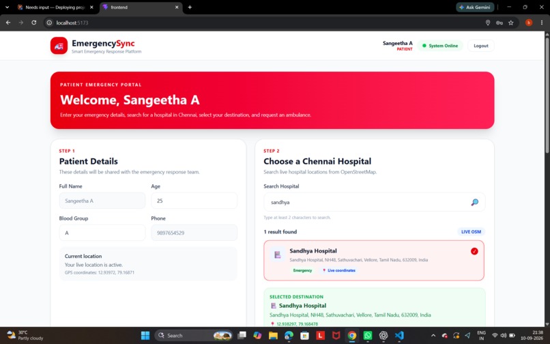Open Task View in the taskbar
Viewport: 550px width, 344px height.
242,336
